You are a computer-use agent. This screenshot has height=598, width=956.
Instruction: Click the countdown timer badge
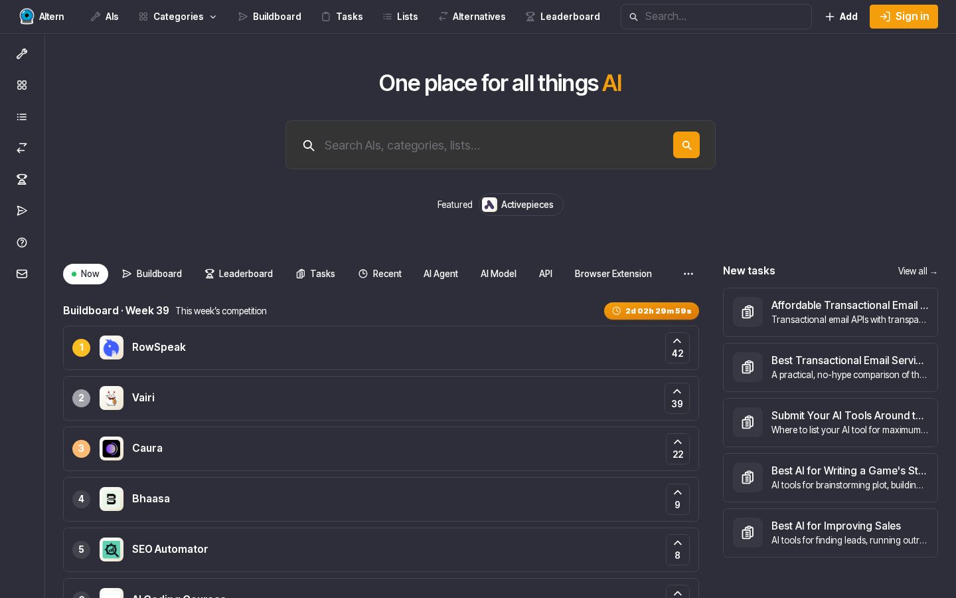651,311
